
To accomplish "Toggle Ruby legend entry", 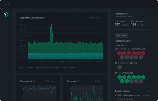I will pos(55,68).
